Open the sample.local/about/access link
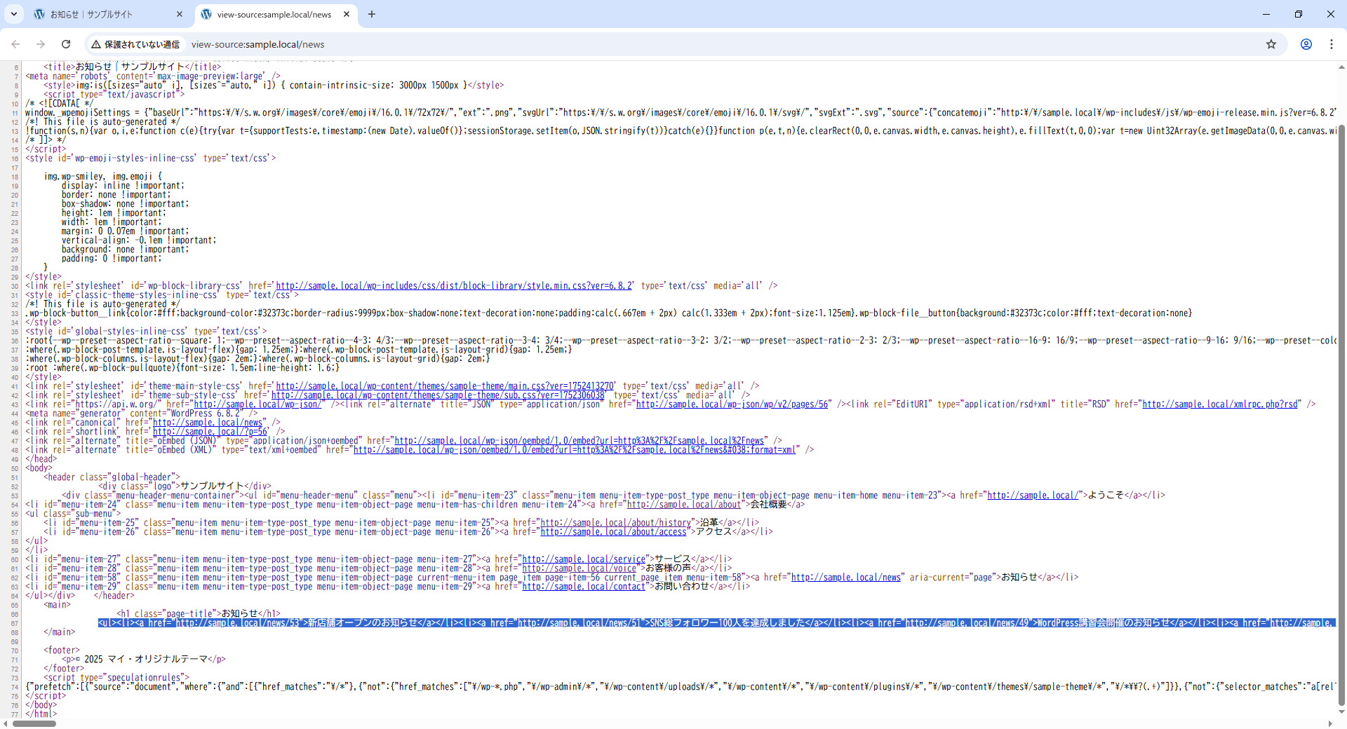Viewport: 1347px width, 729px height. point(613,532)
